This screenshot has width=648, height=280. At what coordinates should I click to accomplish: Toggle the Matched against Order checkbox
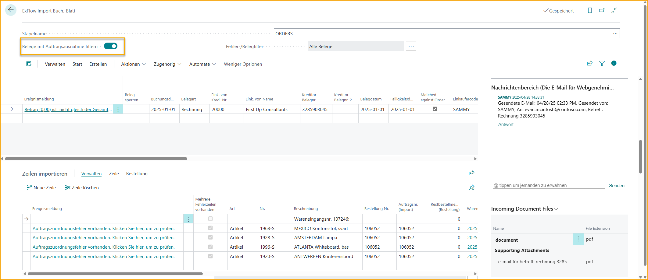(x=435, y=109)
